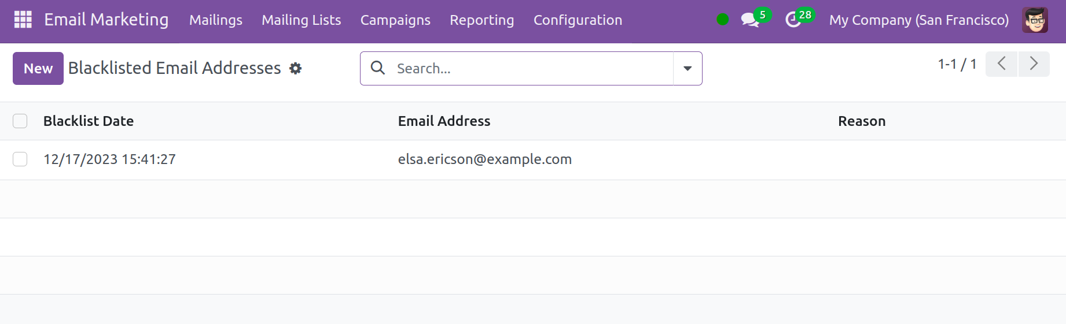Go to the next page arrow
Viewport: 1066px width, 324px height.
tap(1034, 64)
